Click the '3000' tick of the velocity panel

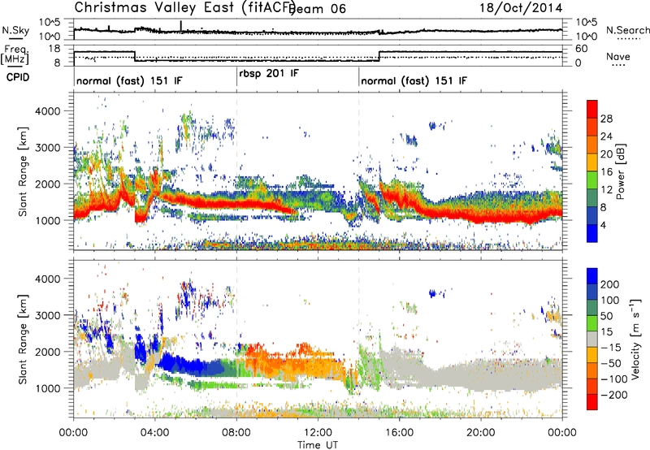click(x=47, y=315)
